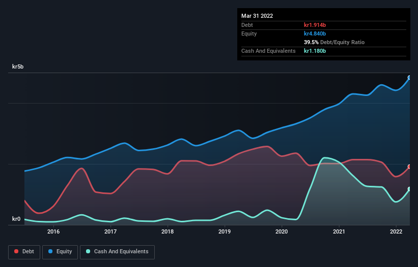Viewport: 418px width, 267px height.
Task: Click the kr1.914b debt value
Action: [x=315, y=25]
